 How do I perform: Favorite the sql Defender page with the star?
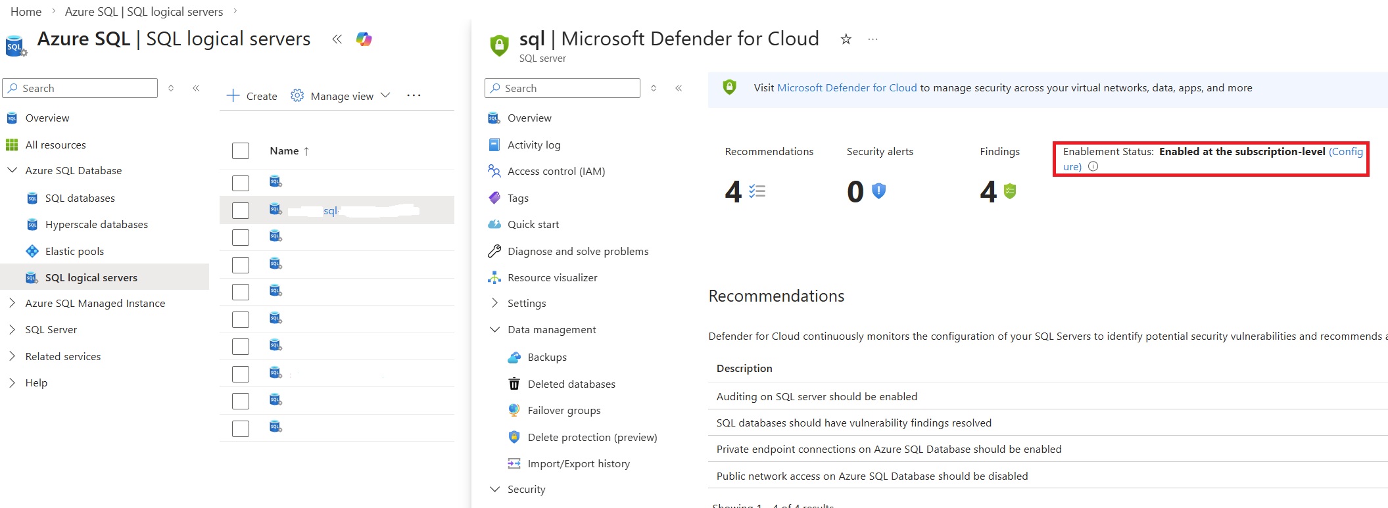[846, 39]
